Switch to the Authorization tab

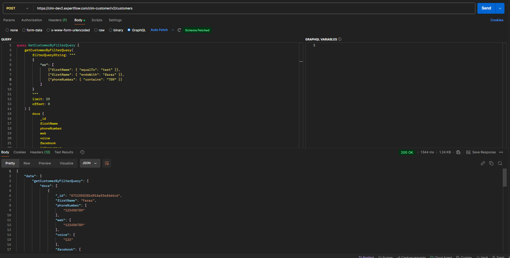coord(32,20)
